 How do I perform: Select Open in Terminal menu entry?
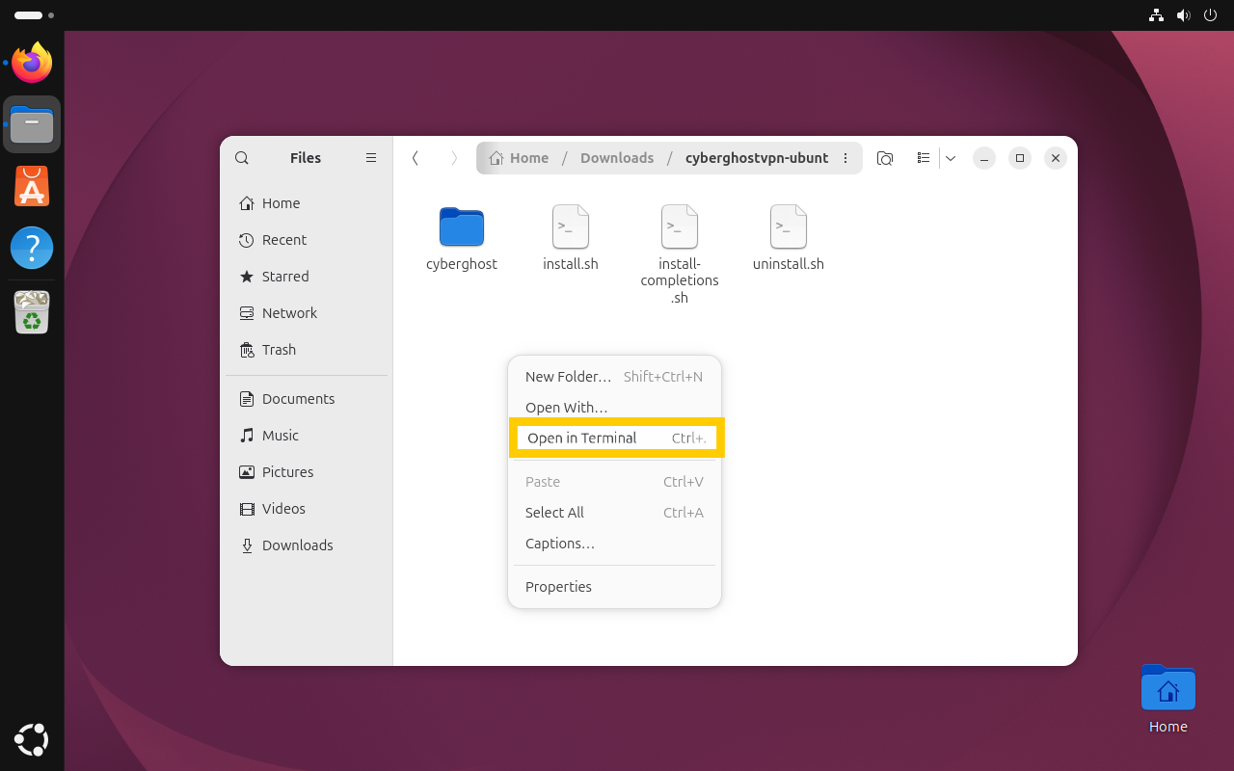(x=616, y=438)
